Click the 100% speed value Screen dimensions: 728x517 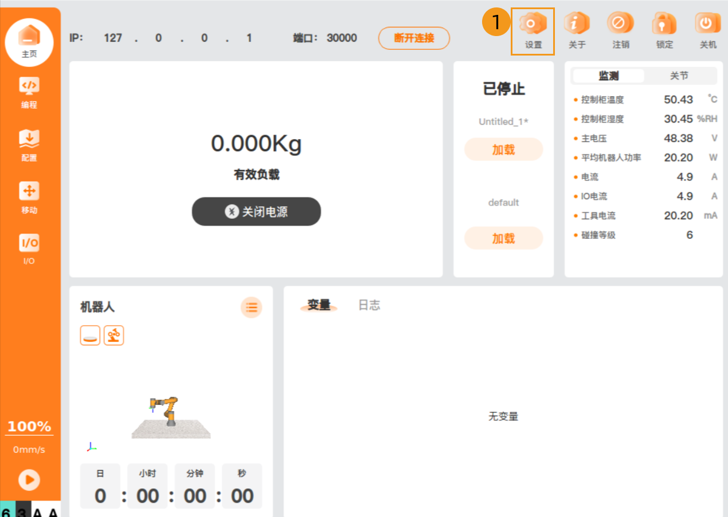pos(29,427)
